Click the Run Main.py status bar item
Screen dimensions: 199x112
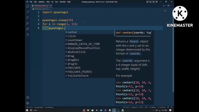(x=49, y=107)
